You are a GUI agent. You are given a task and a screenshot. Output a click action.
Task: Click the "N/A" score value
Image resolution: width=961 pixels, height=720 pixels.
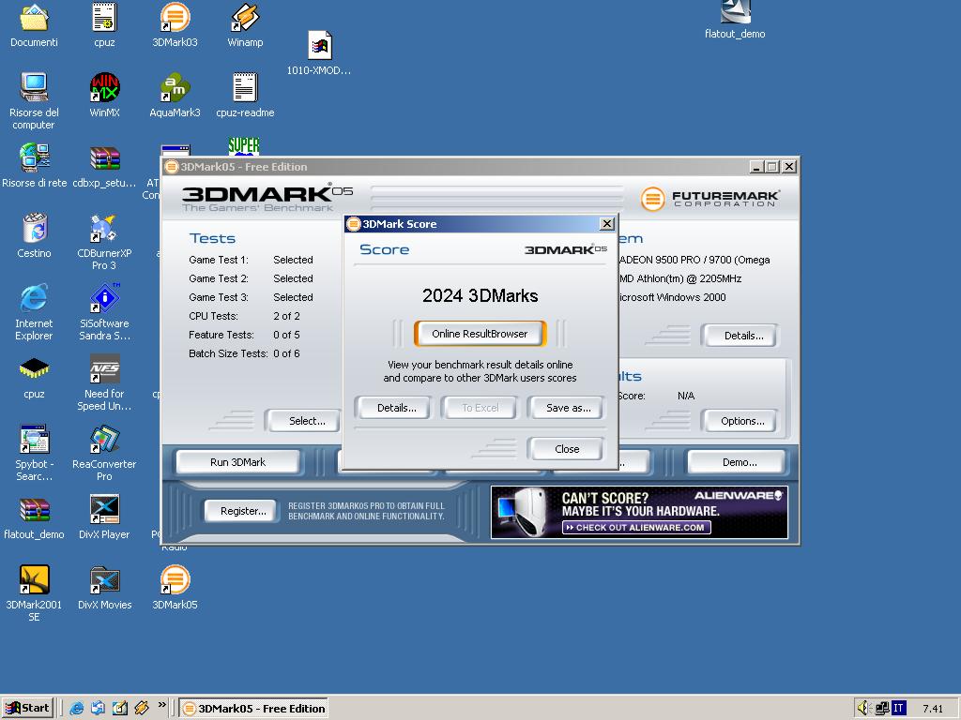[686, 396]
